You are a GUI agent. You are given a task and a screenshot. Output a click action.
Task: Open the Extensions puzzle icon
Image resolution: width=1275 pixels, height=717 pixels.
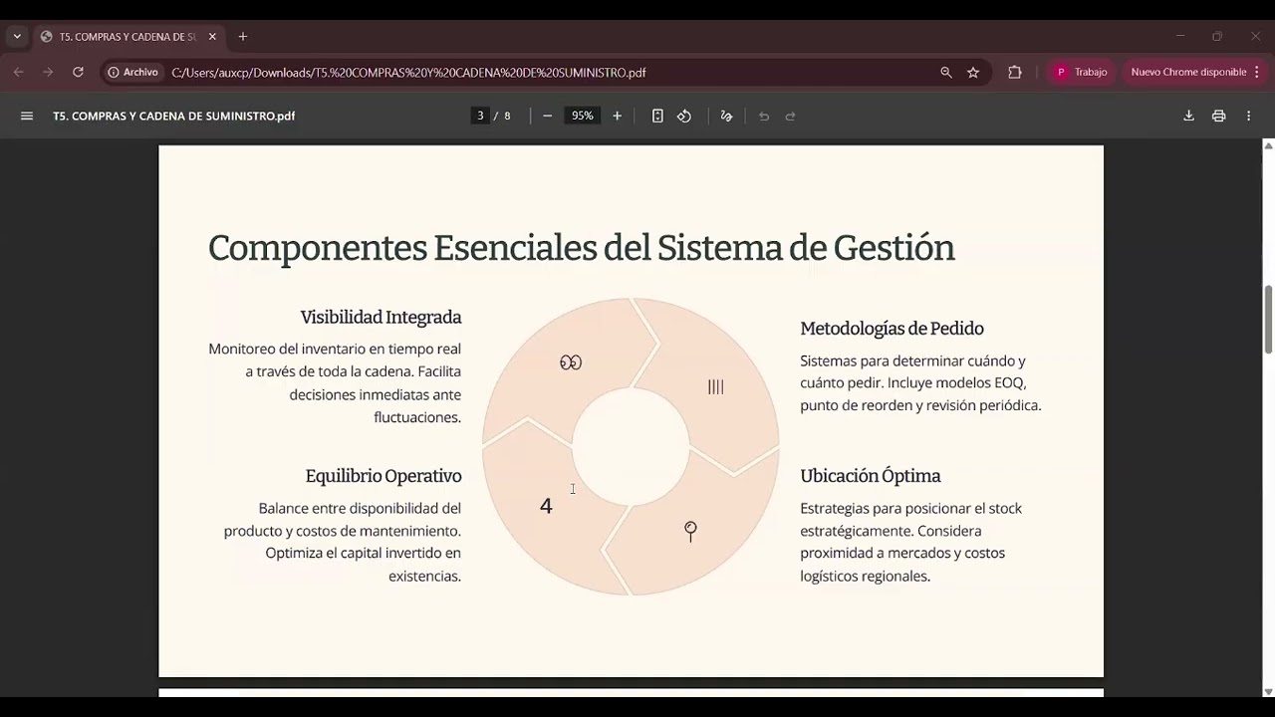point(1015,73)
